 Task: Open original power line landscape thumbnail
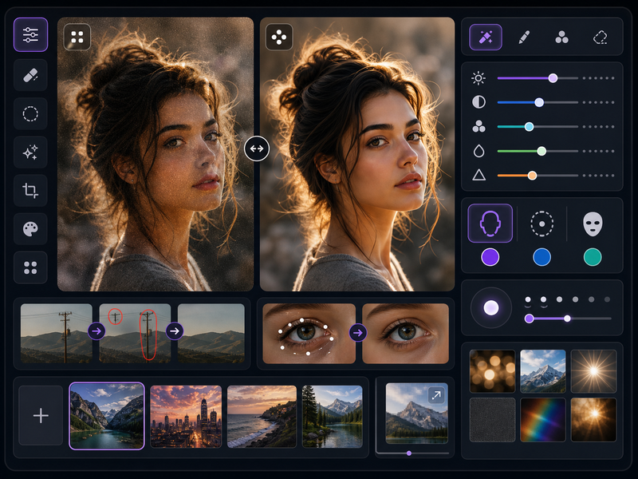tap(57, 333)
